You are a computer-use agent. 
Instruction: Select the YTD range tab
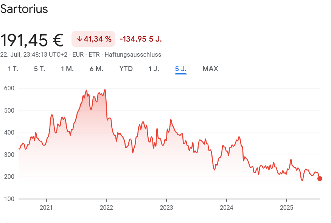(126, 69)
